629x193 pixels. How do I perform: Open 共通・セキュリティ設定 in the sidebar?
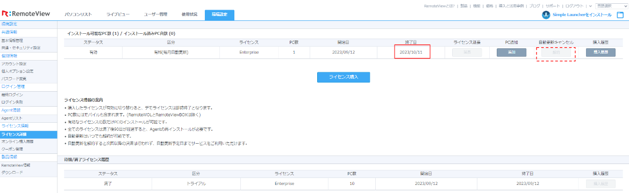(20, 48)
